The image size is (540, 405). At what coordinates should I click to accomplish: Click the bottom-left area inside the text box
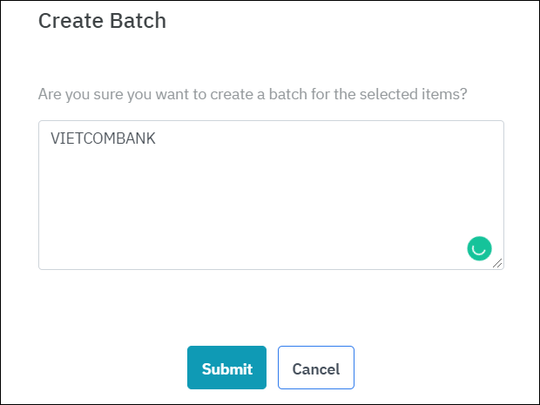(x=61, y=253)
